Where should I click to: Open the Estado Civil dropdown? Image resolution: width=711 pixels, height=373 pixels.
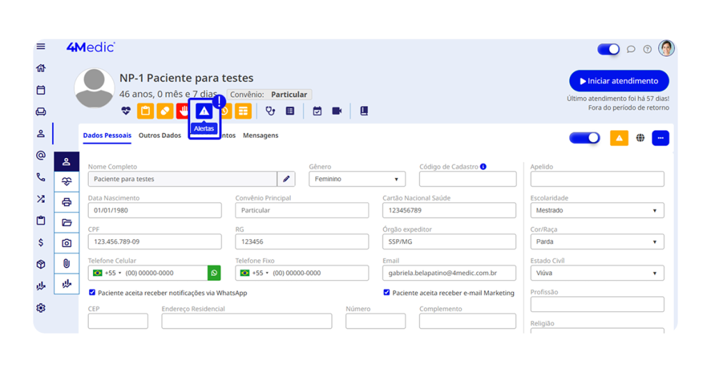pyautogui.click(x=596, y=273)
